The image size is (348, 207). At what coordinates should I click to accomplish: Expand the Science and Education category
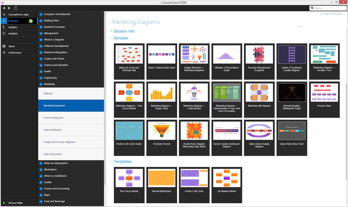point(41,65)
